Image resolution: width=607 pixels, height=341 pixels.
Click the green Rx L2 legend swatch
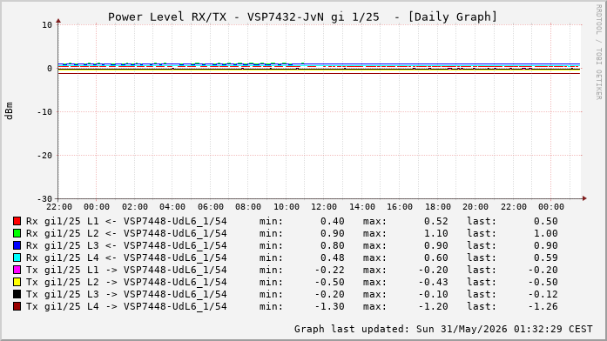click(x=17, y=233)
